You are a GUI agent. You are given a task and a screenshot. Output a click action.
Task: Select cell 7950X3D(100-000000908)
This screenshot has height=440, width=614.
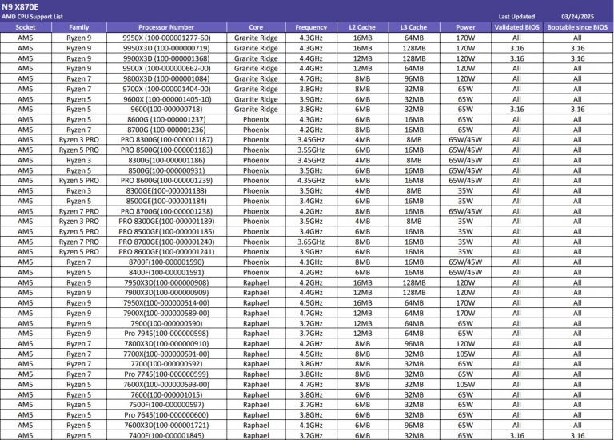[166, 282]
